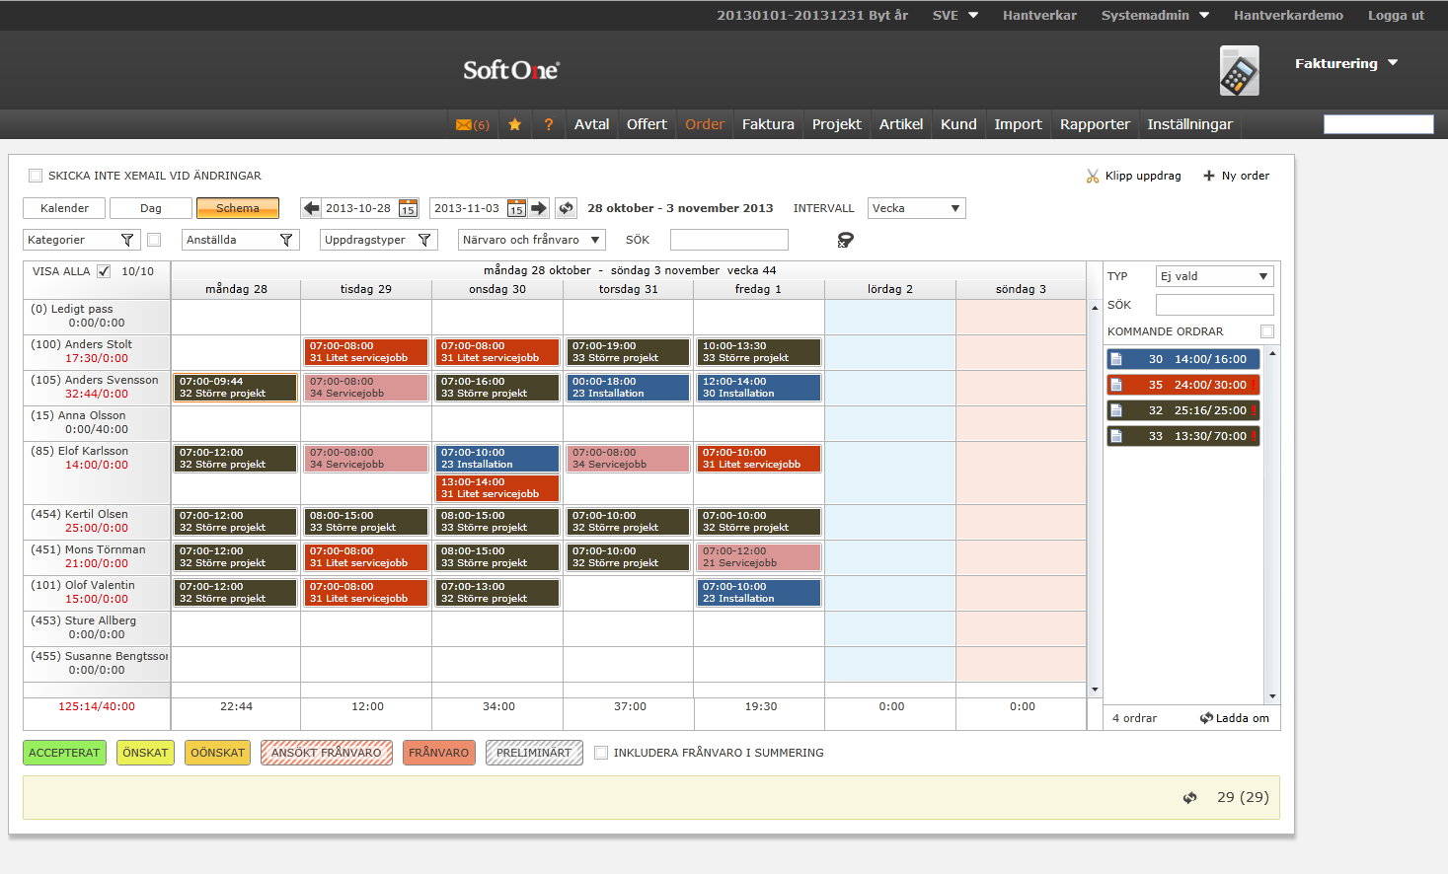The image size is (1448, 874).
Task: Click the Ansökt frånvaro striped legend swatch
Action: [327, 753]
